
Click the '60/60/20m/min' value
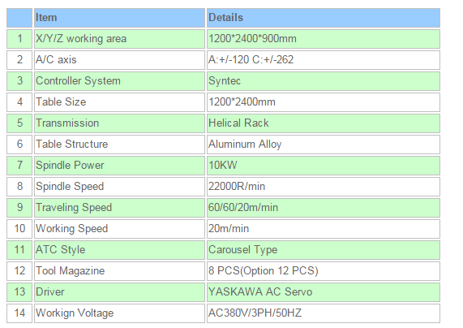click(x=324, y=208)
